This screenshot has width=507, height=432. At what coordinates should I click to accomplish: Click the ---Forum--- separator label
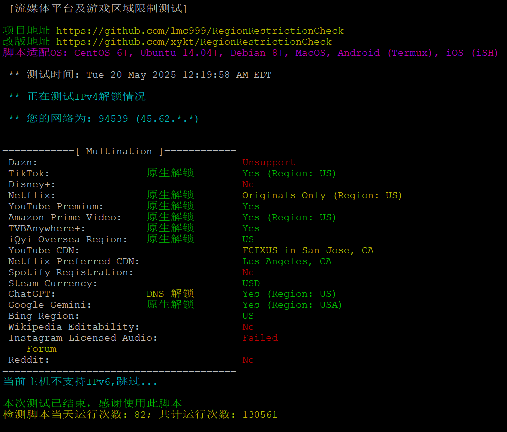41,349
